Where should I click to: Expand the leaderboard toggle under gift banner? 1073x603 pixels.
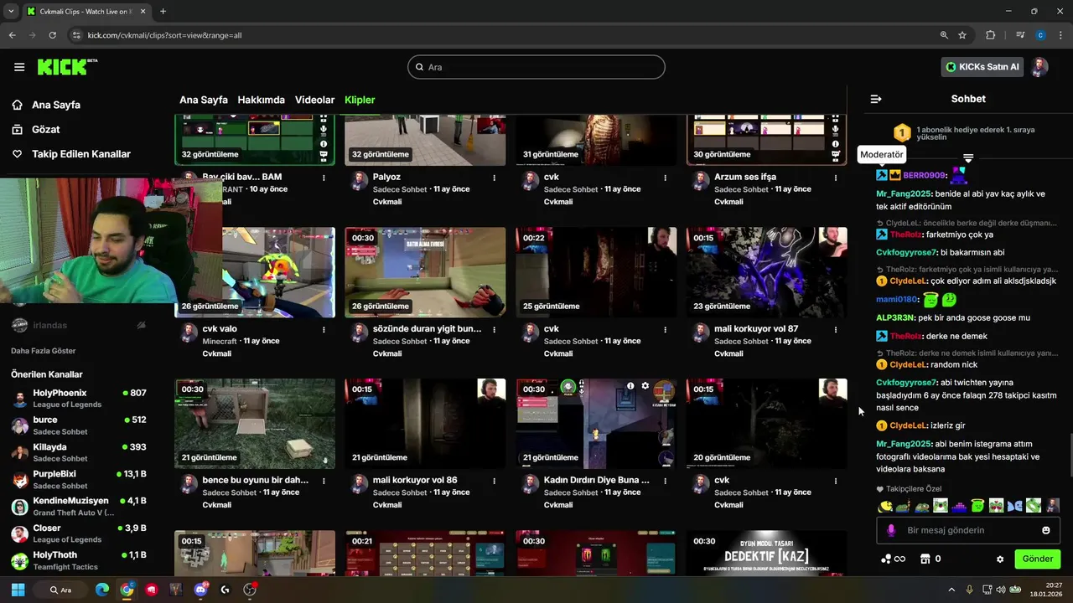(x=968, y=158)
